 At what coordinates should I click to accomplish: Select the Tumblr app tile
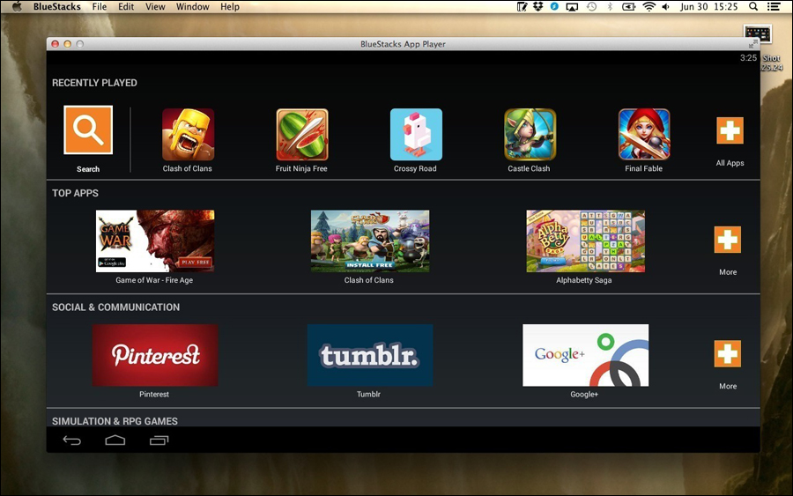(x=370, y=355)
